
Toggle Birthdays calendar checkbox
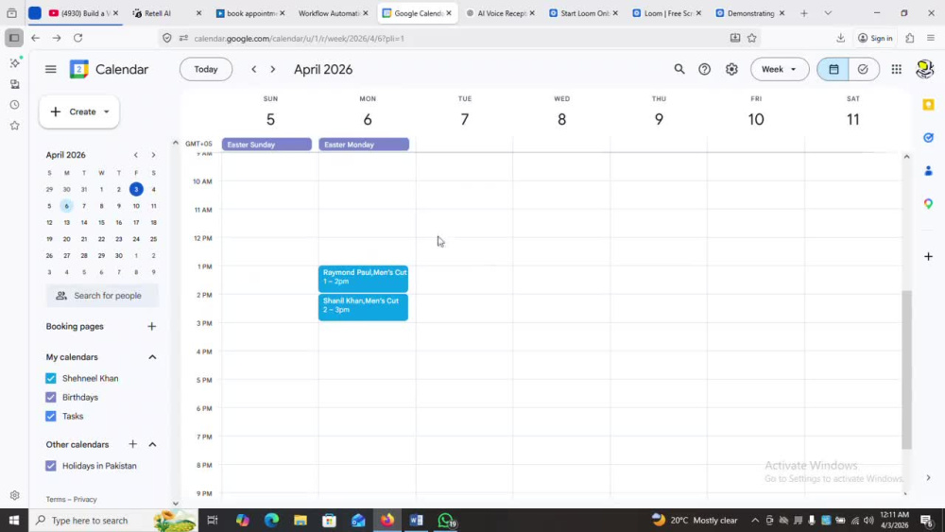click(51, 397)
